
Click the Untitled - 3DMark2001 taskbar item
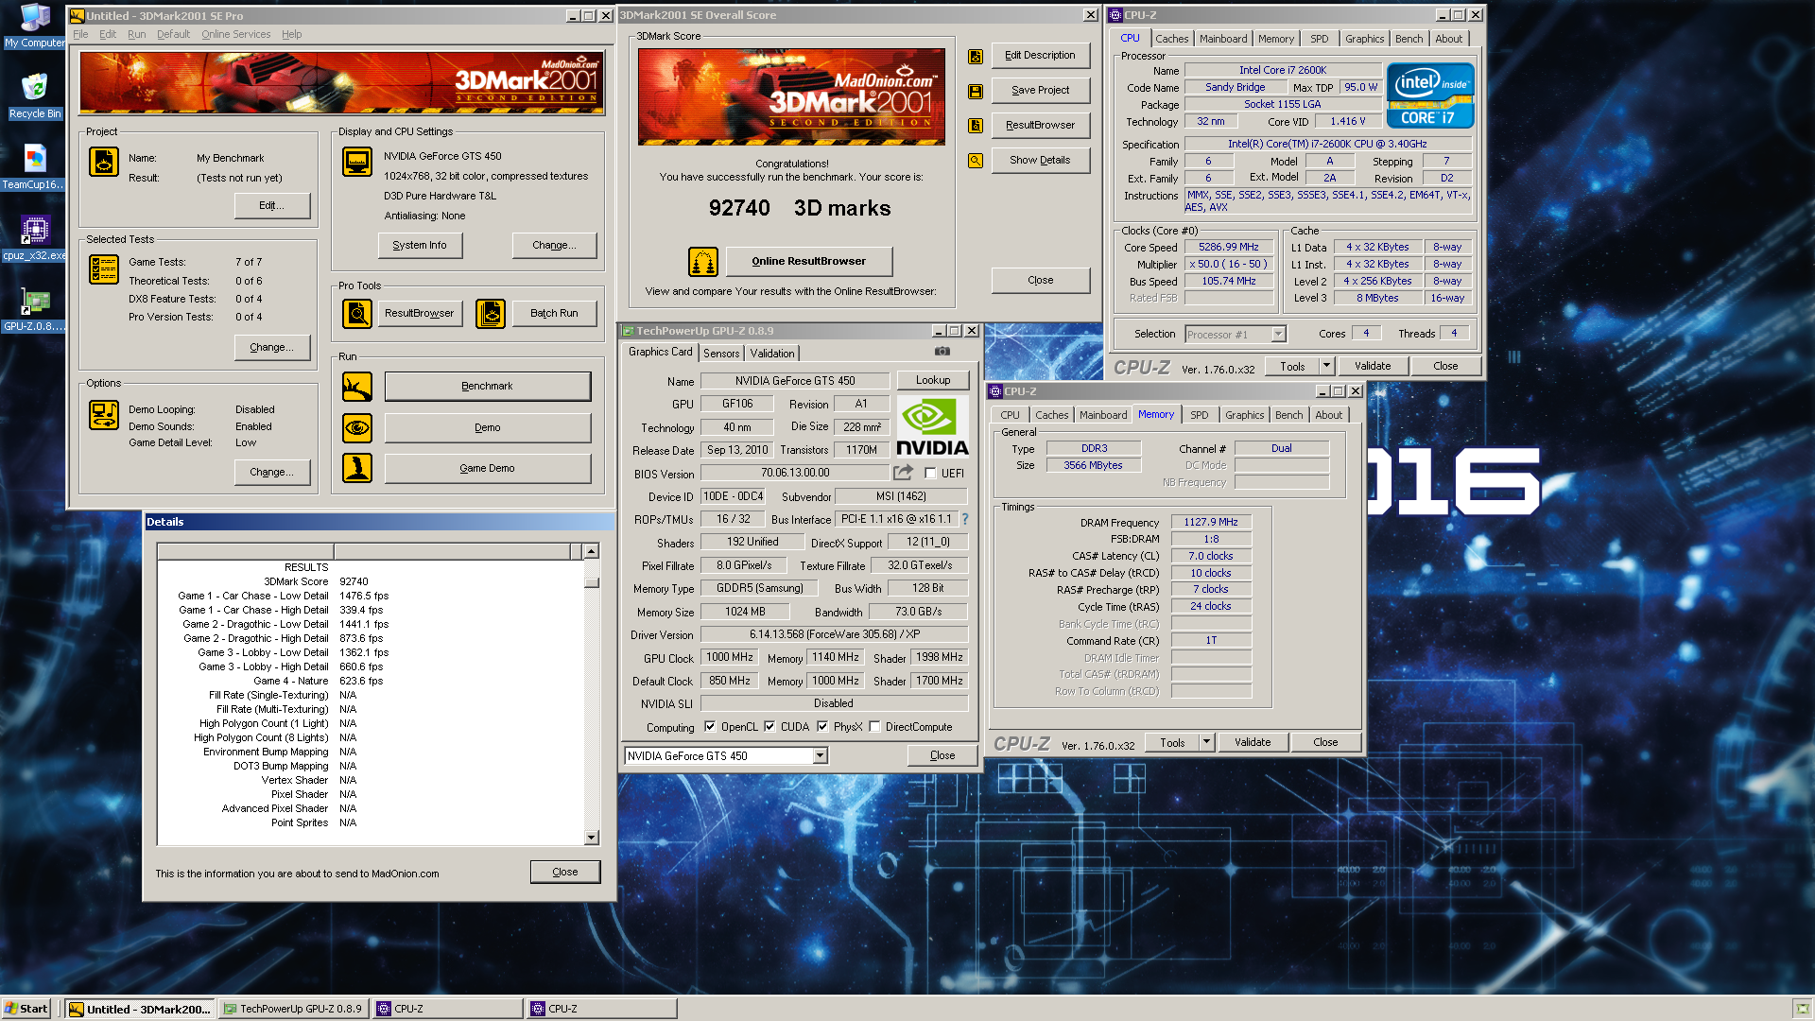point(140,1009)
